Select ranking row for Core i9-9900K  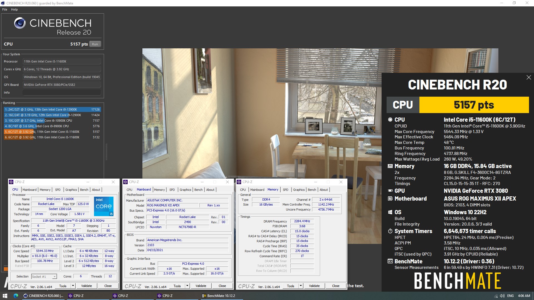coord(52,126)
